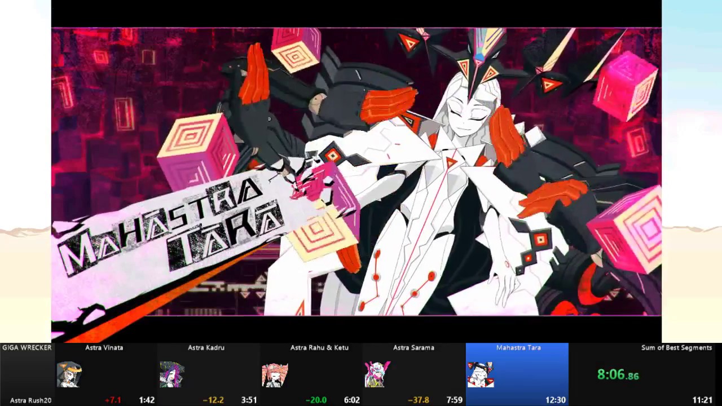Click the Astra Vinata character icon
The image size is (722, 406).
tap(69, 374)
